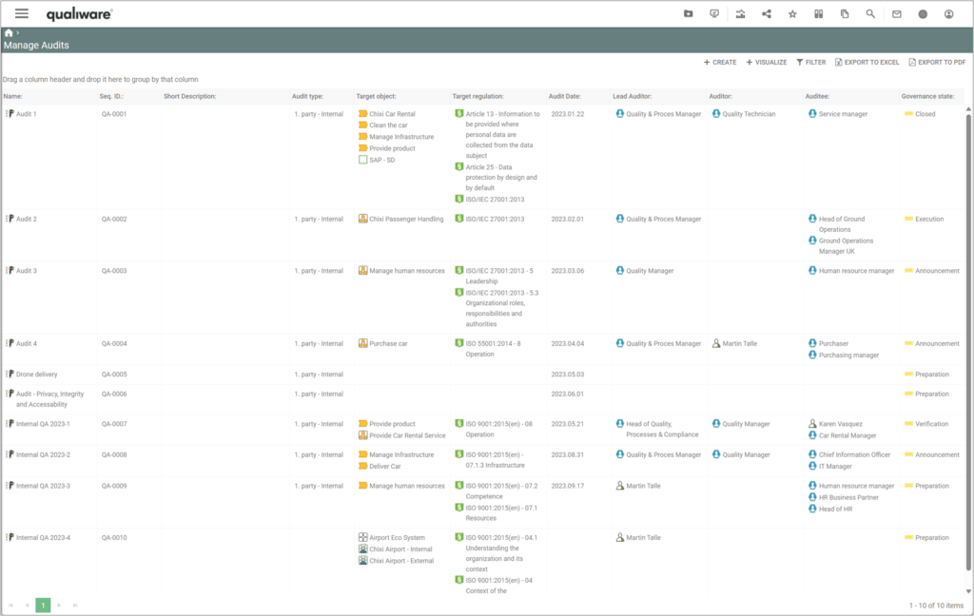The width and height of the screenshot is (974, 616).
Task: Click the share icon in top bar
Action: point(767,13)
